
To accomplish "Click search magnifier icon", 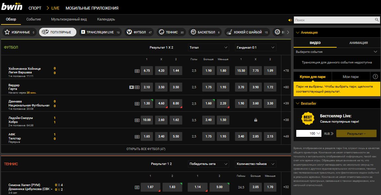I will pos(377,20).
